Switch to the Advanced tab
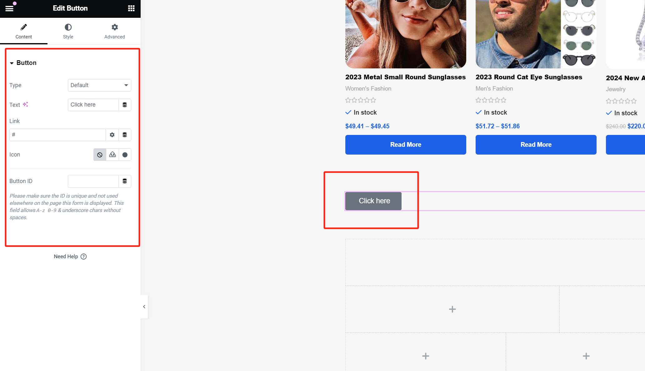The height and width of the screenshot is (371, 645). [x=115, y=31]
